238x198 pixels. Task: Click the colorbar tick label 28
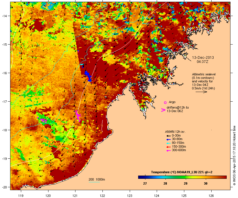pyautogui.click(x=165, y=183)
